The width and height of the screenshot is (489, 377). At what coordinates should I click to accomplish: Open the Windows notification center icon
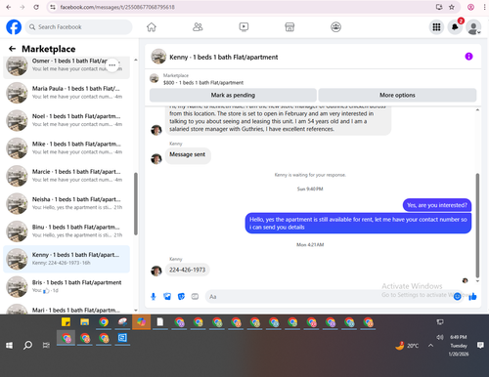tap(480, 345)
